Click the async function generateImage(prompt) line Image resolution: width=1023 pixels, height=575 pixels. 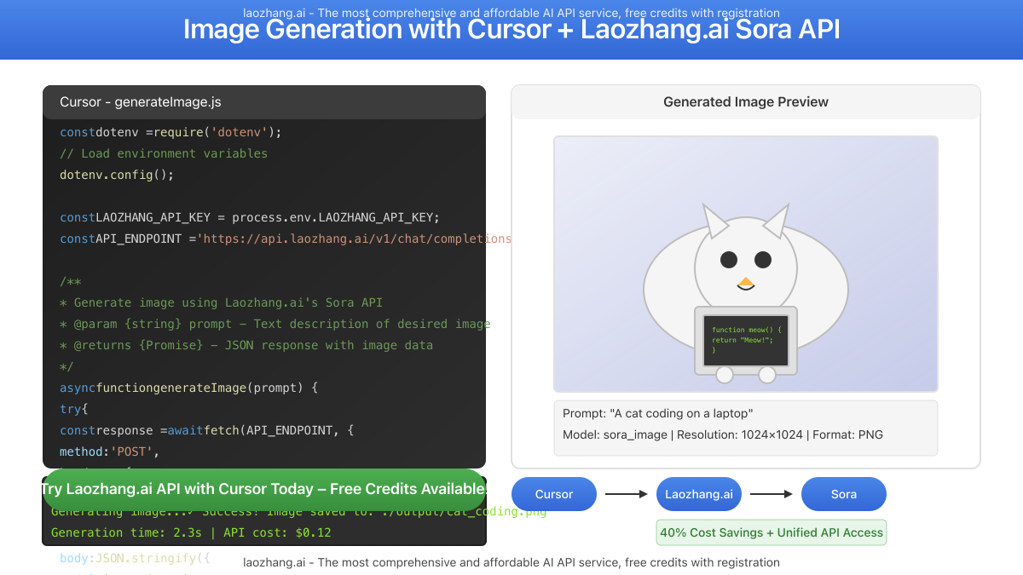188,388
